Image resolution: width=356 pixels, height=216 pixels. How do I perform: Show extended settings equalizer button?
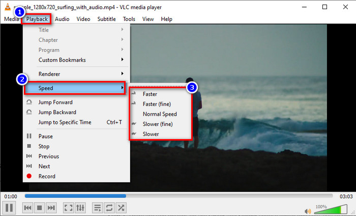80,207
